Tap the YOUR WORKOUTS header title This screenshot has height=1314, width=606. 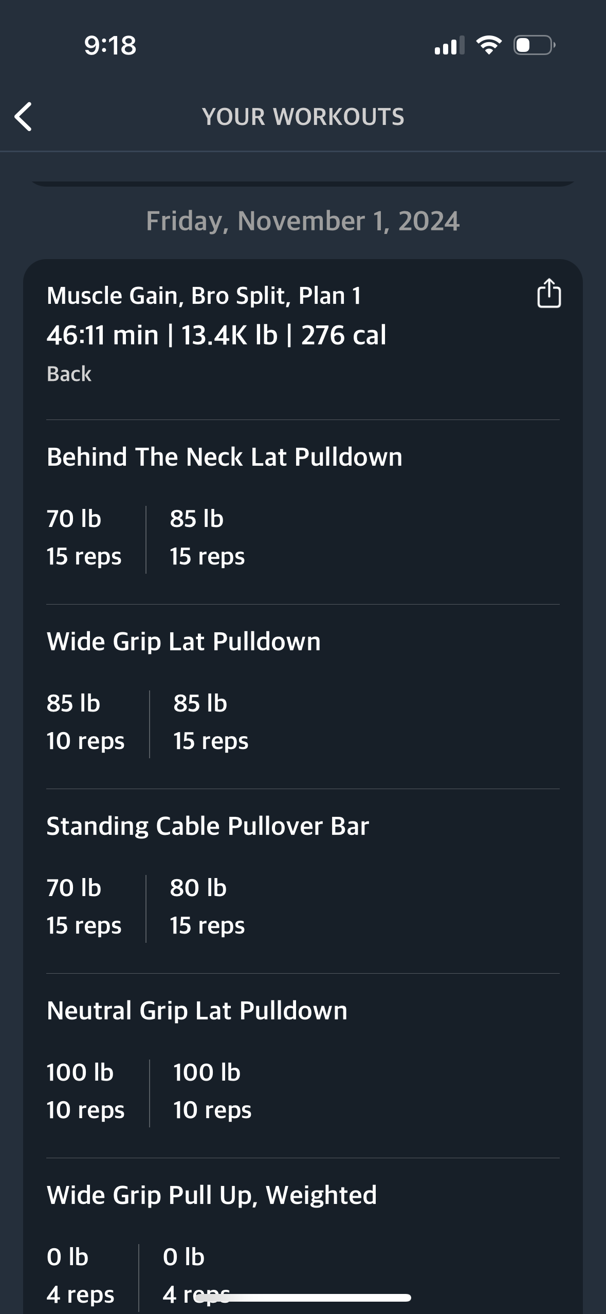coord(303,117)
